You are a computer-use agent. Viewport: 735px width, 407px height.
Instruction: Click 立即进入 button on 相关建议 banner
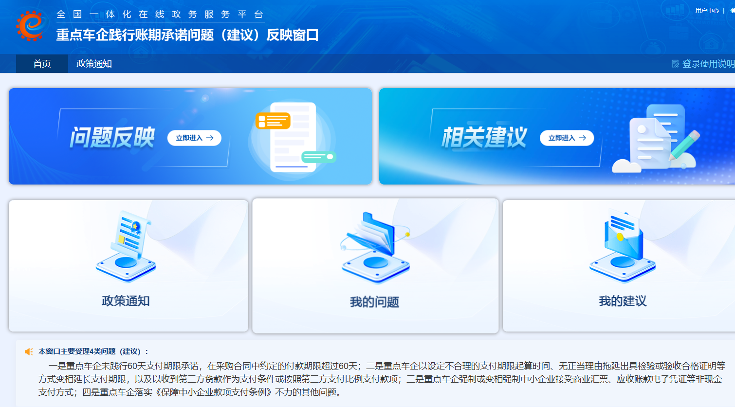tap(567, 138)
